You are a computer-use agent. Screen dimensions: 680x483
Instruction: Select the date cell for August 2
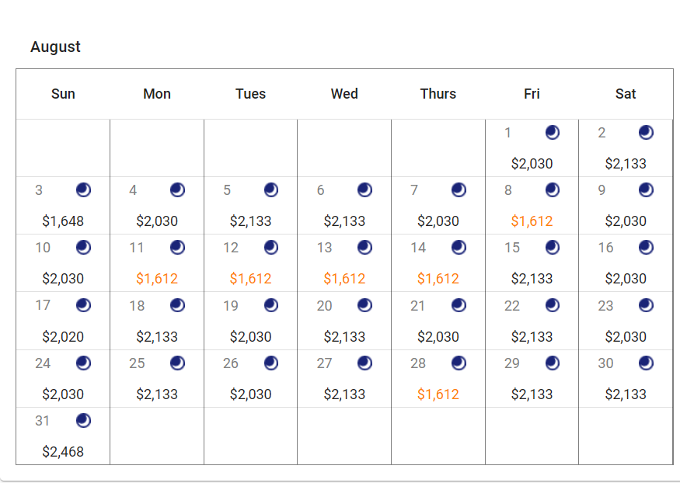pos(626,148)
